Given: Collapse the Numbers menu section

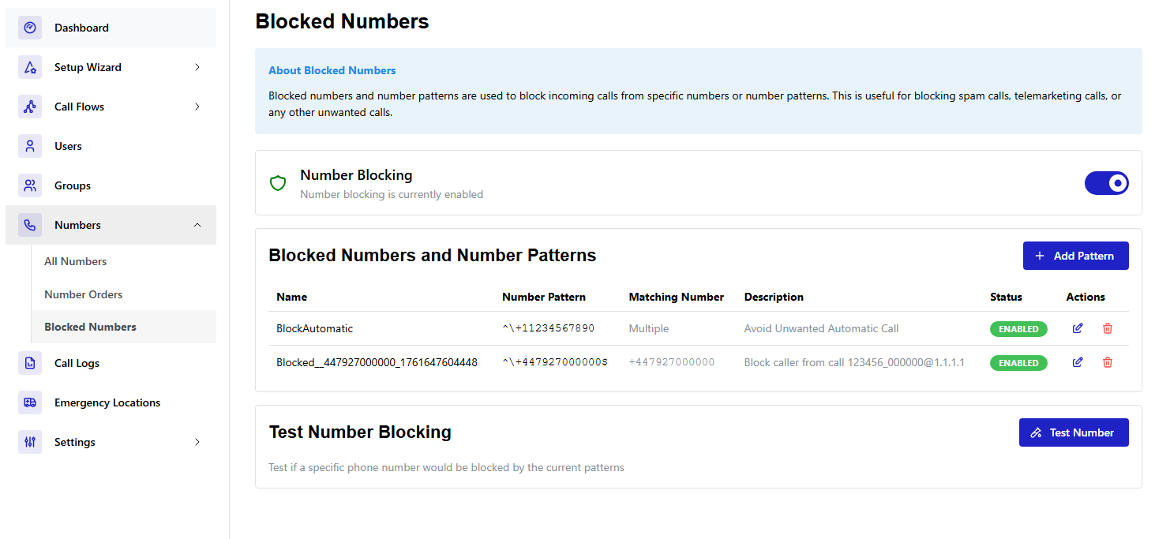Looking at the screenshot, I should coord(197,225).
